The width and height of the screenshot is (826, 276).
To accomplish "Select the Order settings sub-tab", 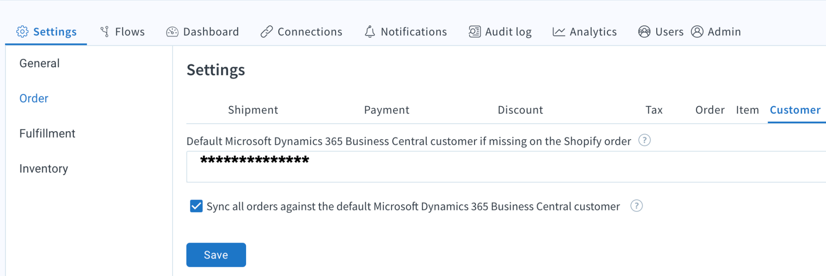I will coord(710,110).
